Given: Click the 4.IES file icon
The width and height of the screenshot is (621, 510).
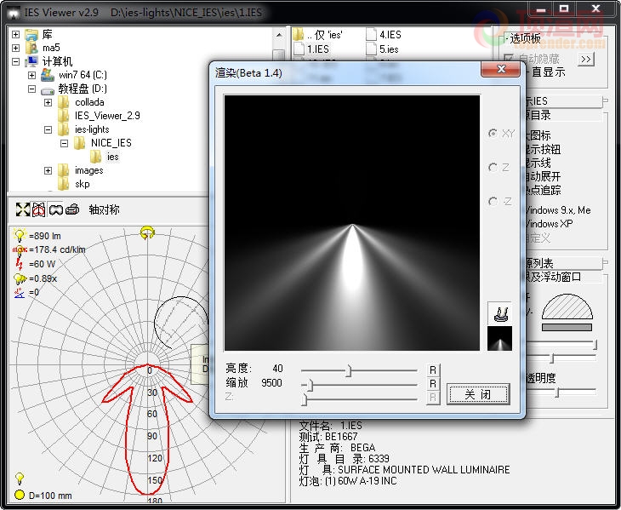Looking at the screenshot, I should (371, 34).
